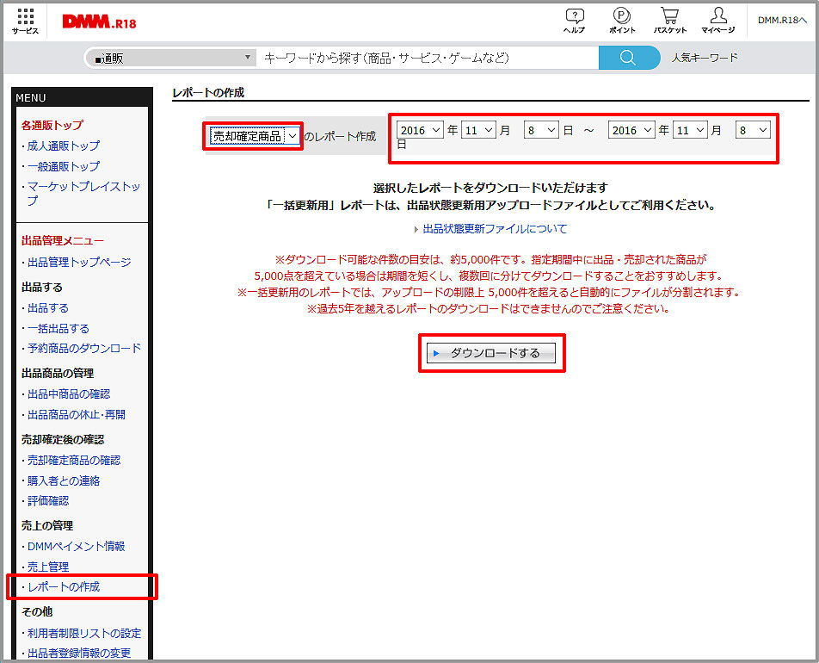819x663 pixels.
Task: Open the start year 2016 dropdown
Action: (419, 130)
